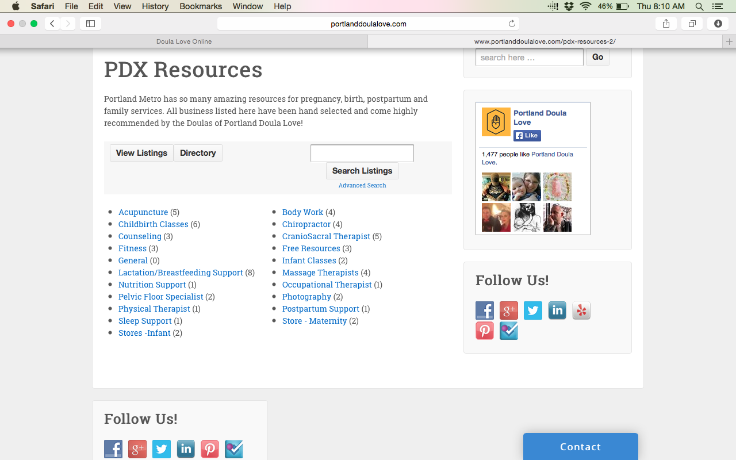736x460 pixels.
Task: Open Postpartum Support category
Action: click(x=321, y=309)
